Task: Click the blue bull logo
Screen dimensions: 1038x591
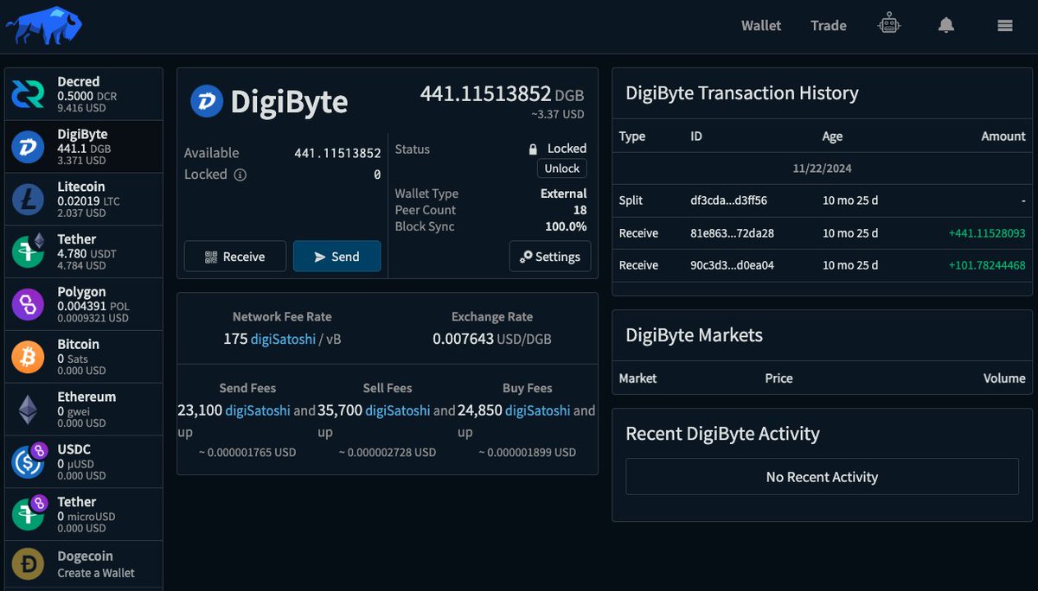Action: pos(44,26)
